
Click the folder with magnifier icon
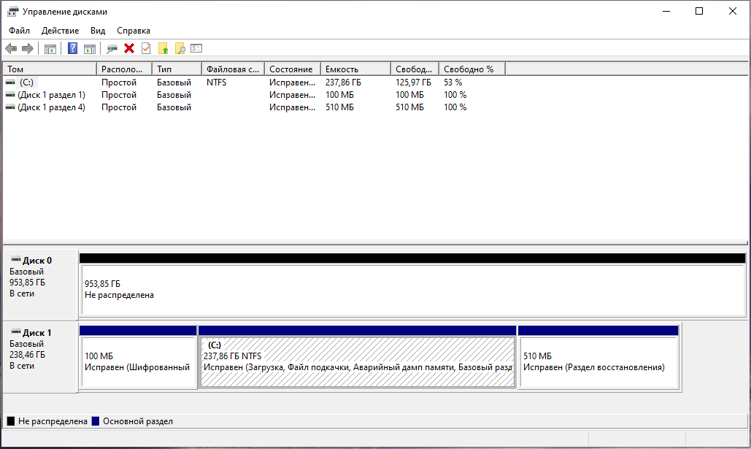point(180,48)
